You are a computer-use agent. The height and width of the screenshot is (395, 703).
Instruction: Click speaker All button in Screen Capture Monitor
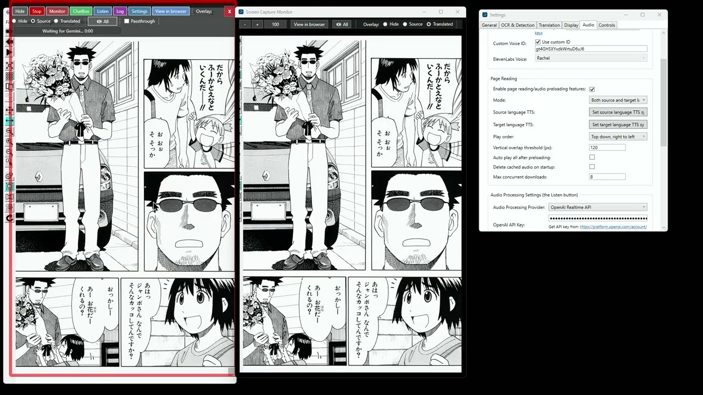click(342, 24)
